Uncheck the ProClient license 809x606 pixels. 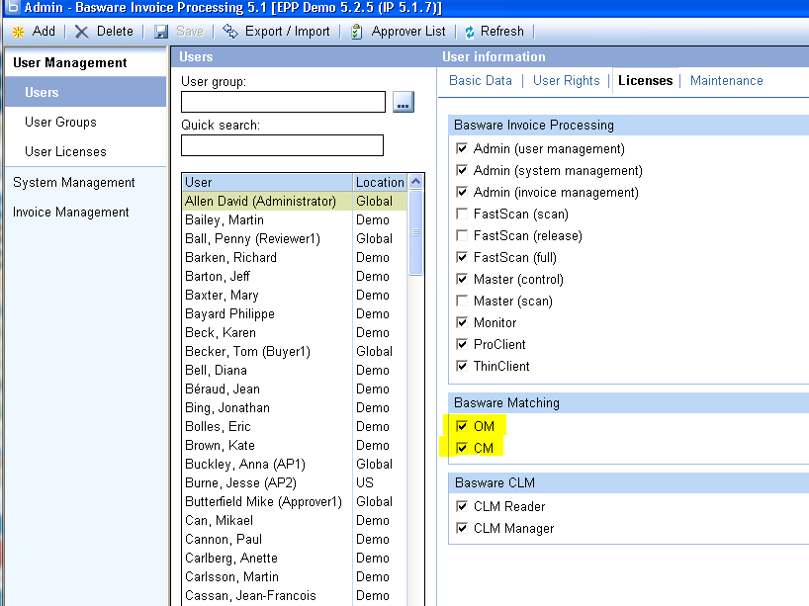tap(462, 344)
